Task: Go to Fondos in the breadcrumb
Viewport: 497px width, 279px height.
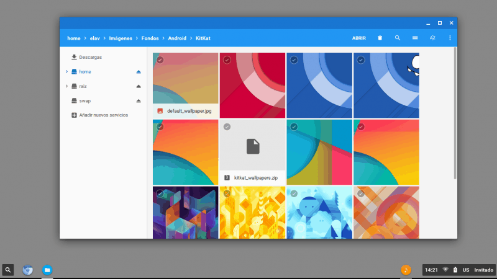Action: click(x=150, y=38)
